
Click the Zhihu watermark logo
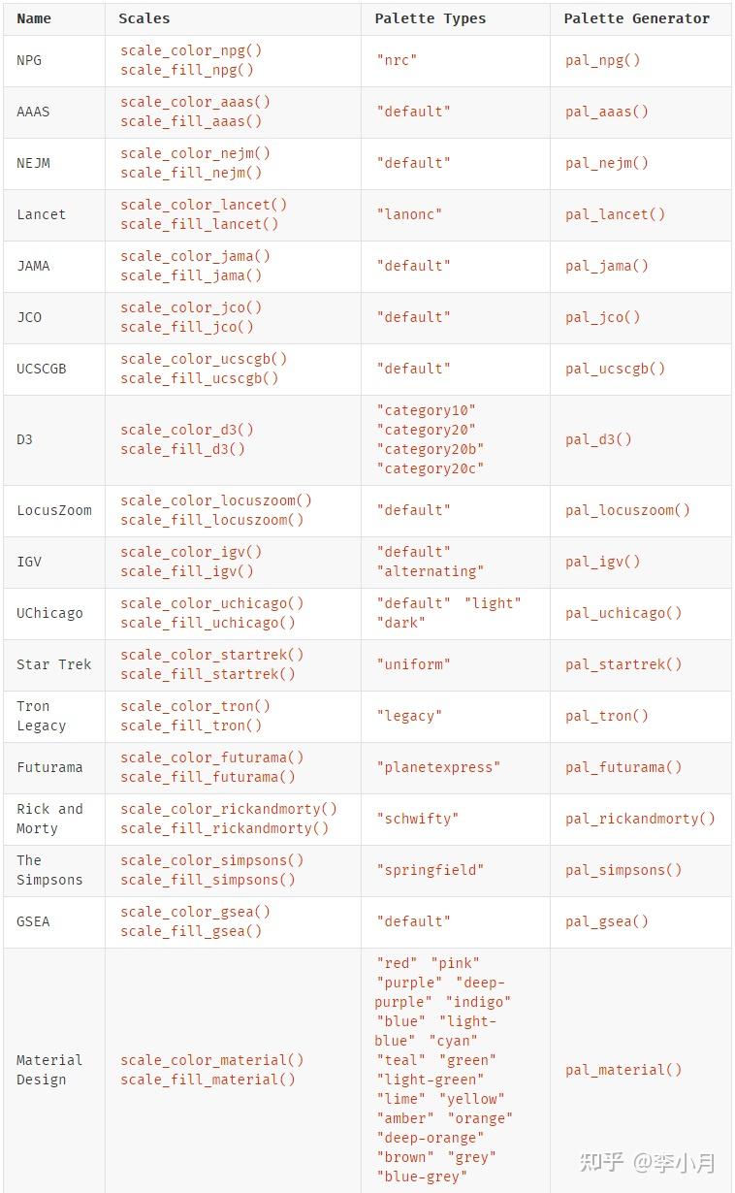(600, 1161)
